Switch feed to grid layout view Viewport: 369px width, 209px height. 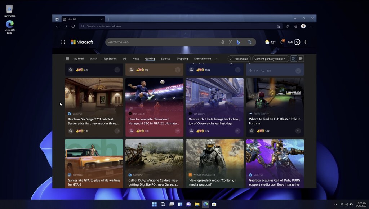[294, 58]
